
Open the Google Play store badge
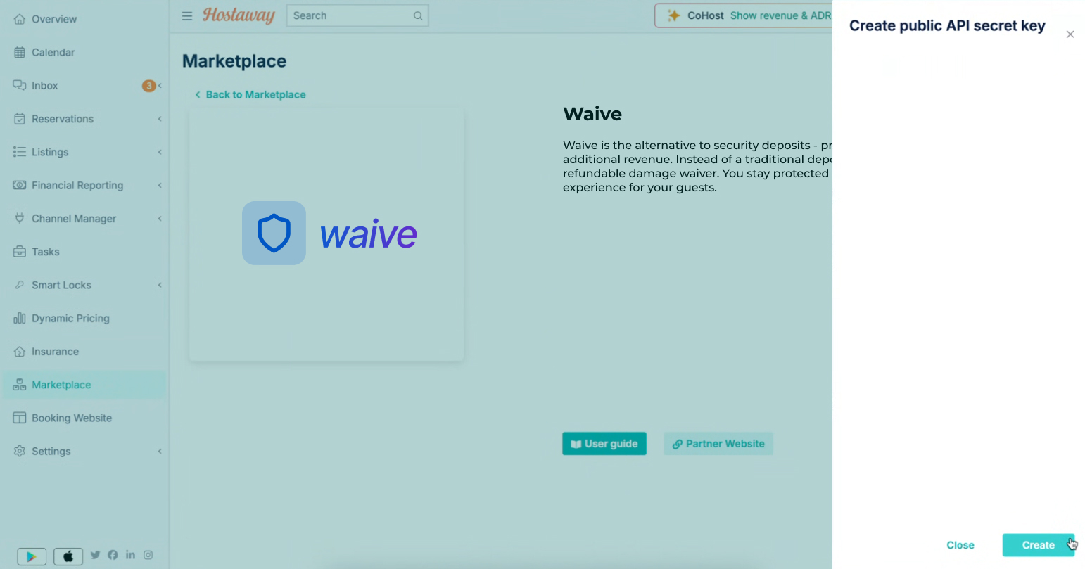click(32, 556)
